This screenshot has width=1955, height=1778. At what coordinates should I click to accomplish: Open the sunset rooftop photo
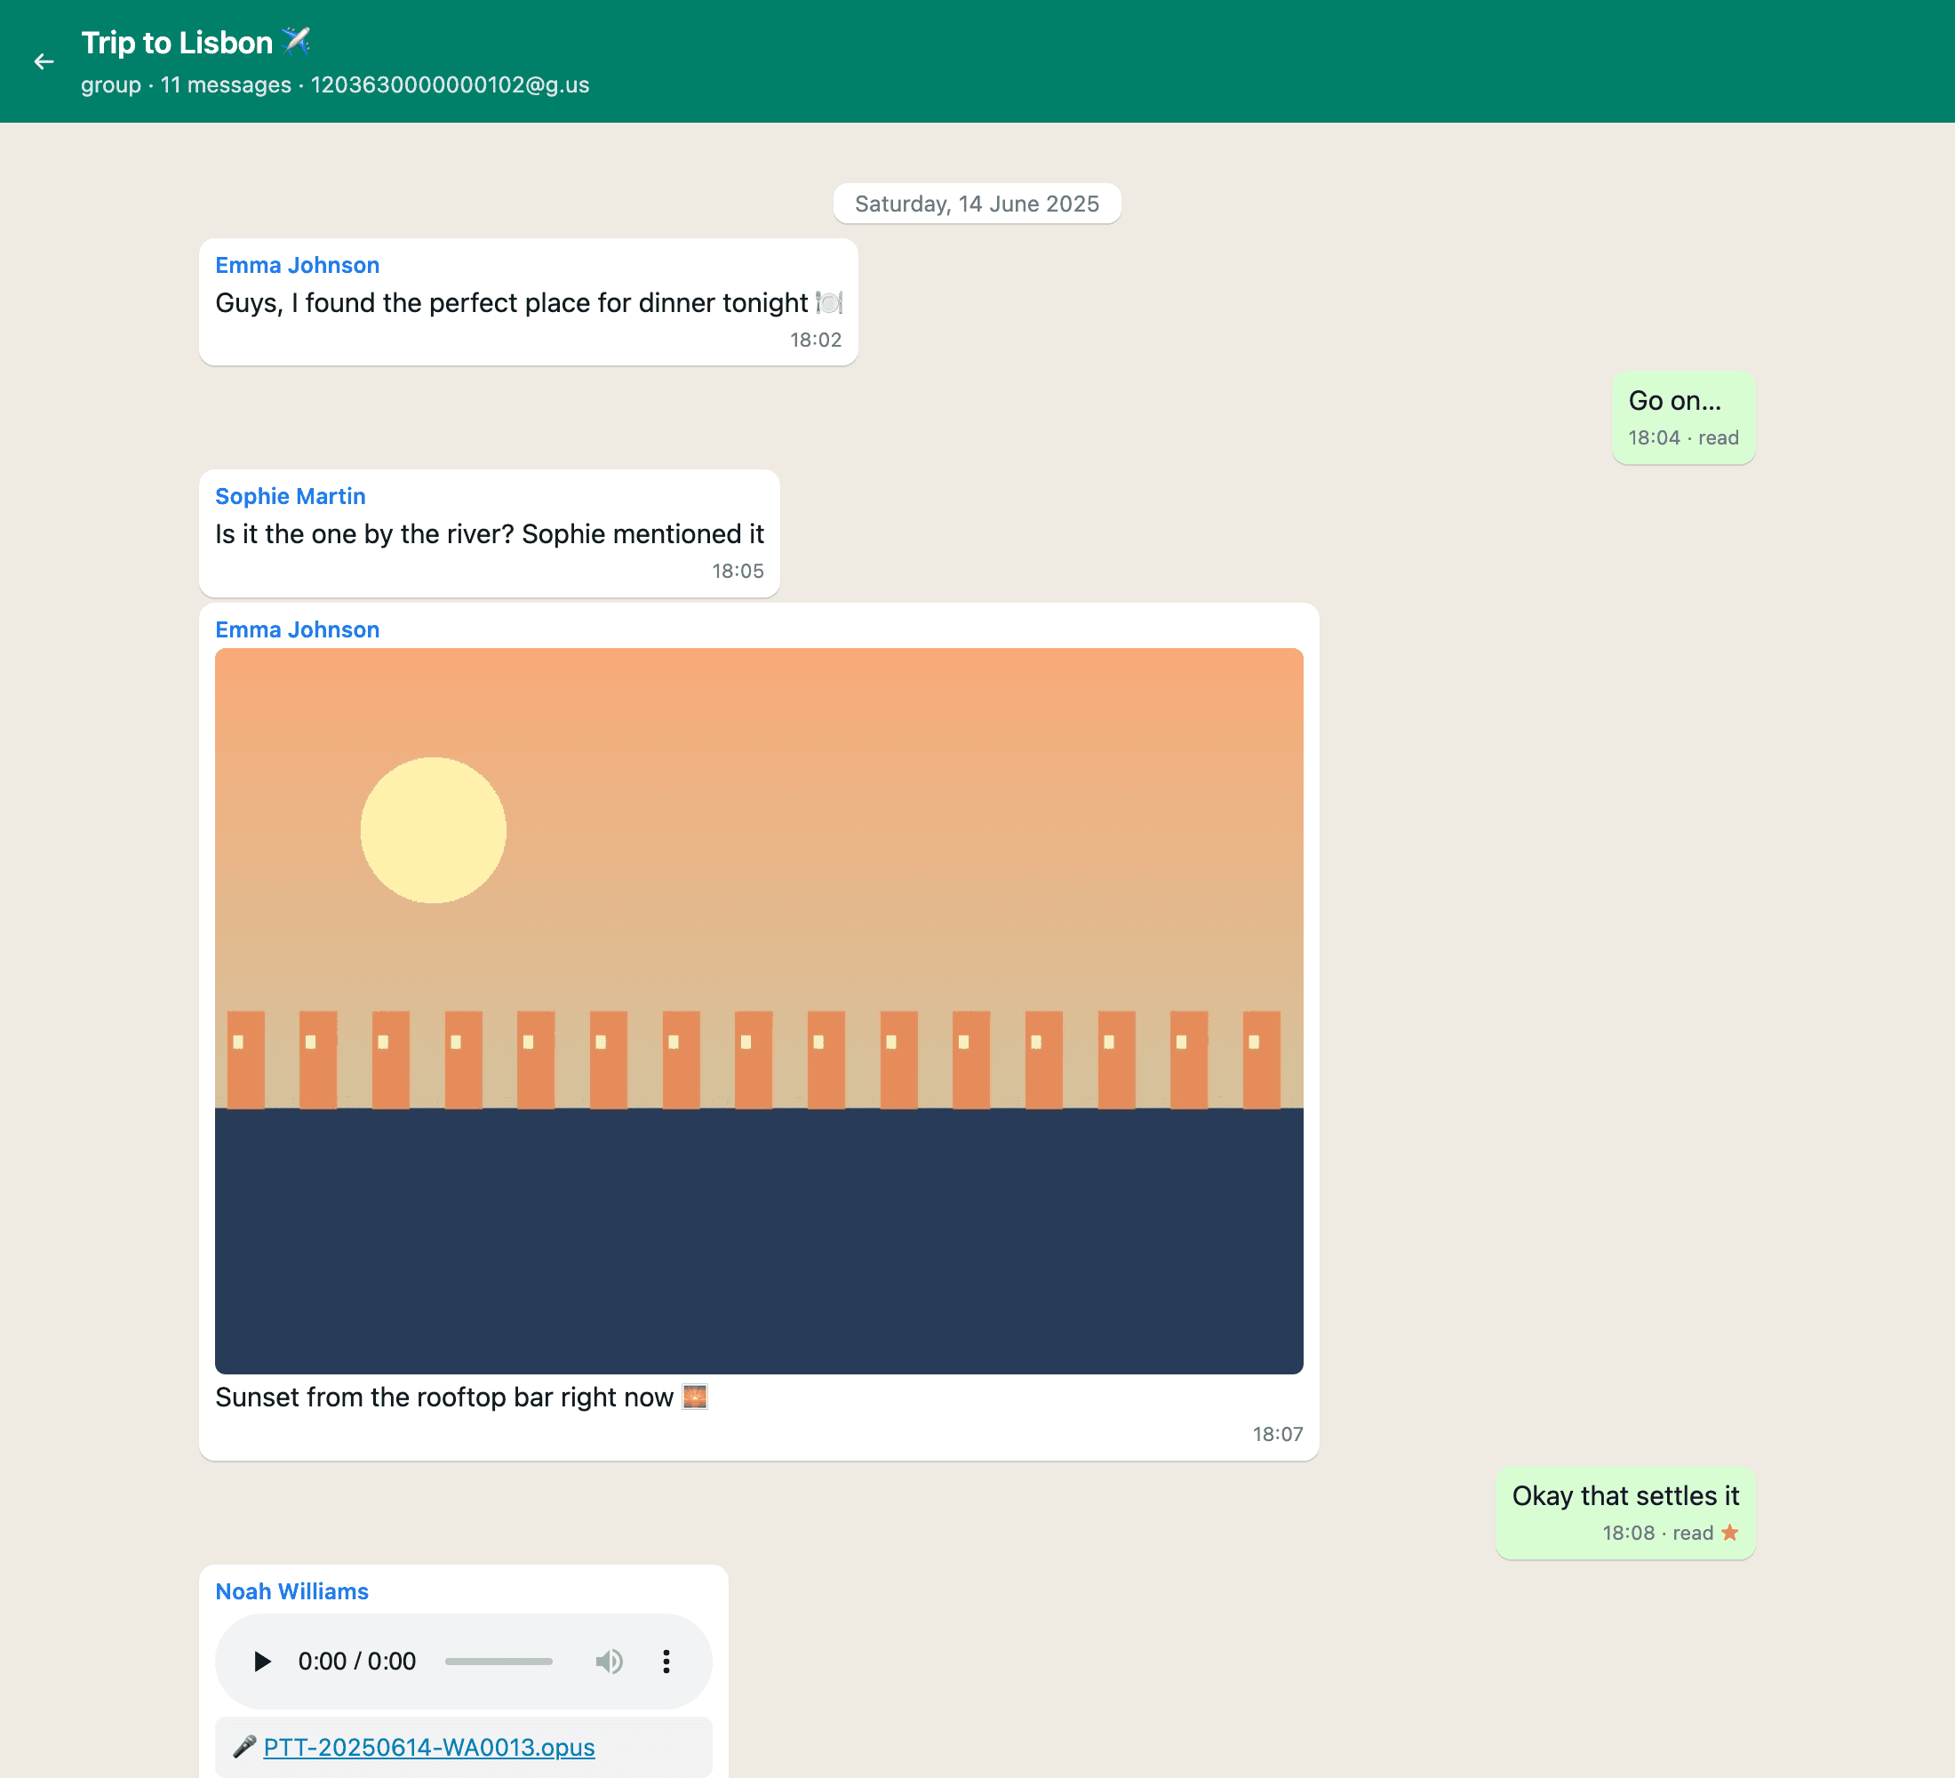click(758, 1011)
